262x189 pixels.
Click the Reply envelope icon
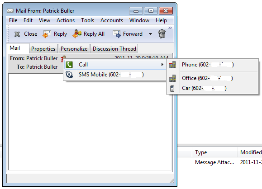pos(47,34)
